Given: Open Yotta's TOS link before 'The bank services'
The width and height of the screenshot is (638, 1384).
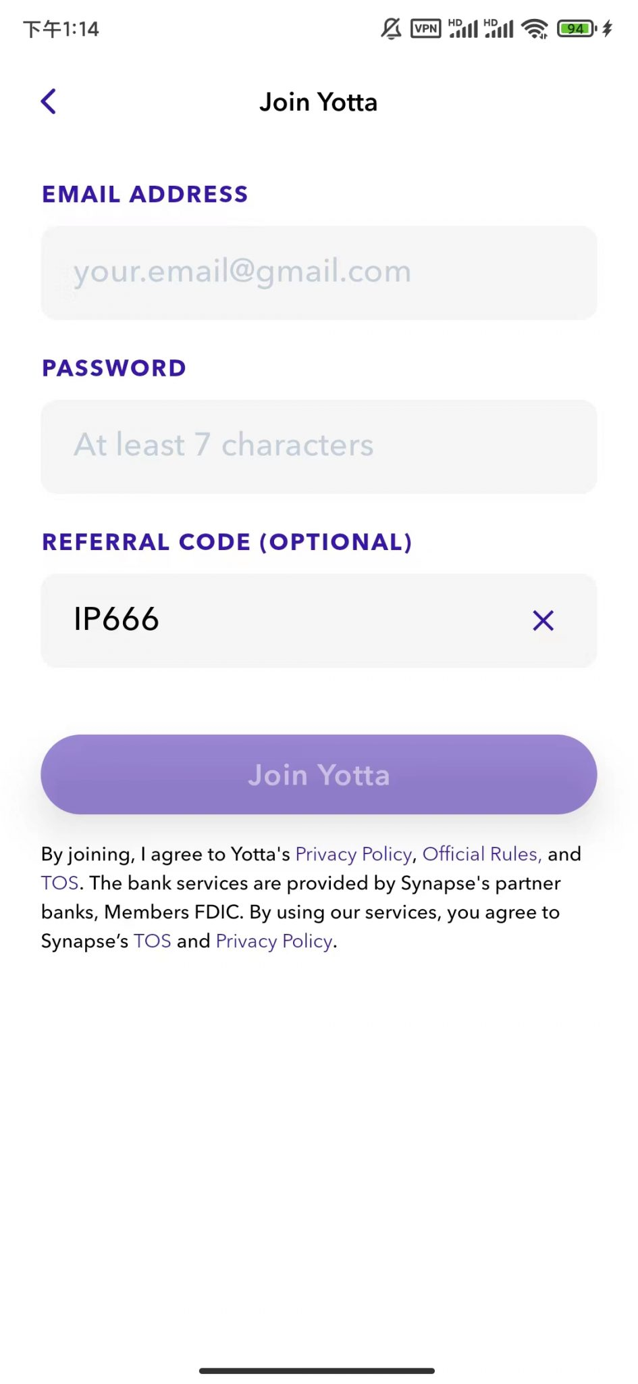Looking at the screenshot, I should pyautogui.click(x=60, y=883).
